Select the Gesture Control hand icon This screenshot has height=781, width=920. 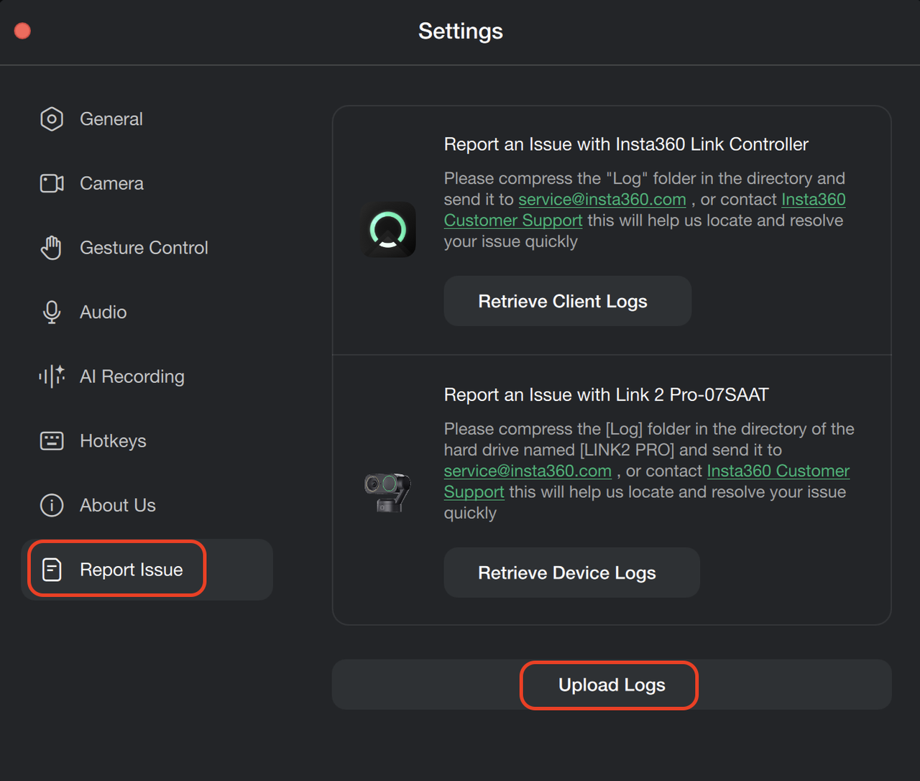point(52,248)
